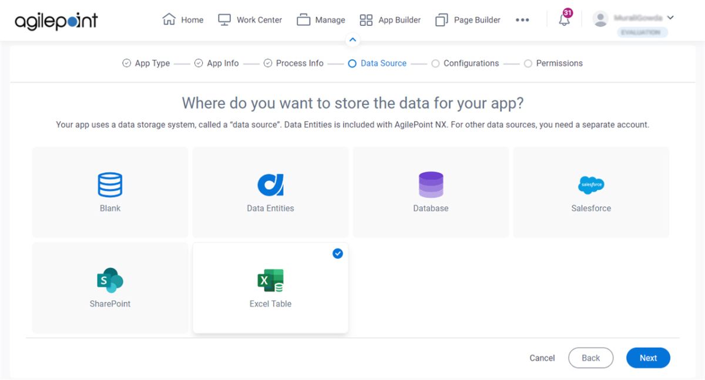Click the Back button

(x=590, y=358)
